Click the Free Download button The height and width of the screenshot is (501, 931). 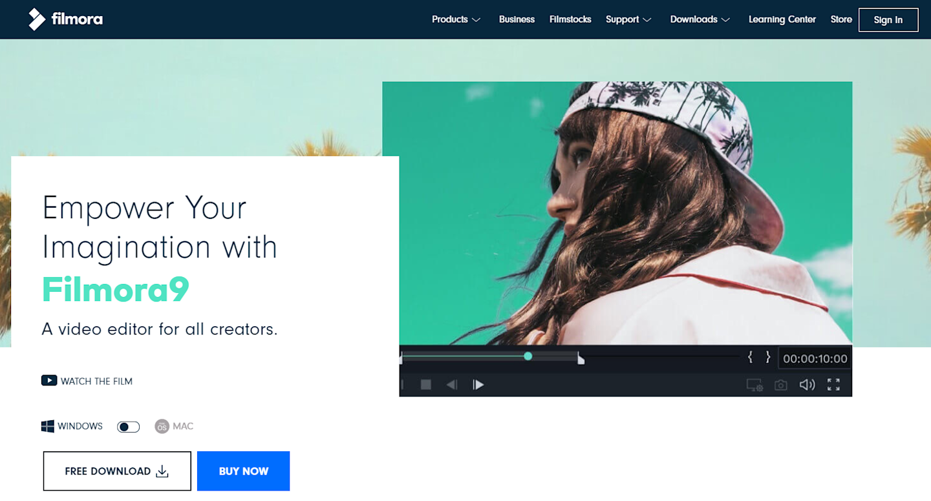(117, 471)
